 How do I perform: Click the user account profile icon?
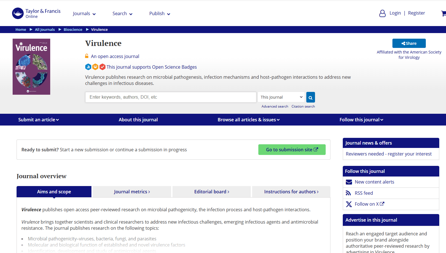382,13
